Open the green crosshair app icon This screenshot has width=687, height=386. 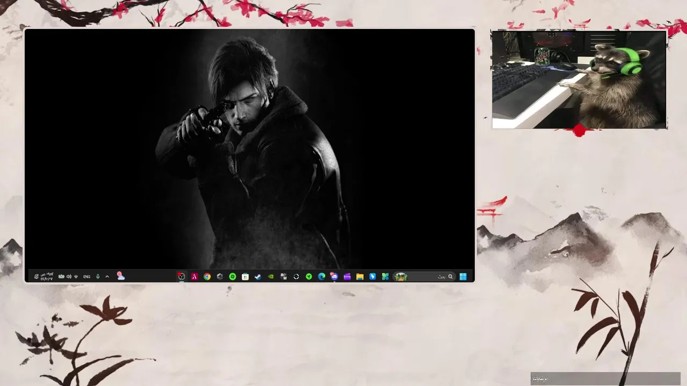pos(232,277)
